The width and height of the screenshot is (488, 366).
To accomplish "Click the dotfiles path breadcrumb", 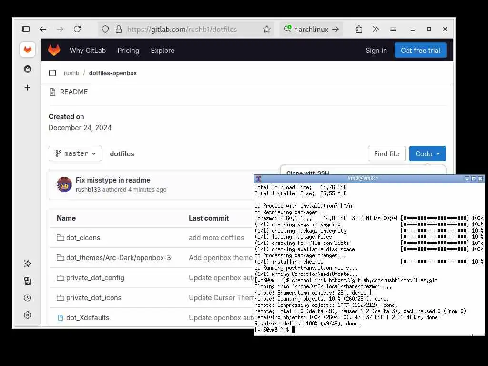I will 122,154.
